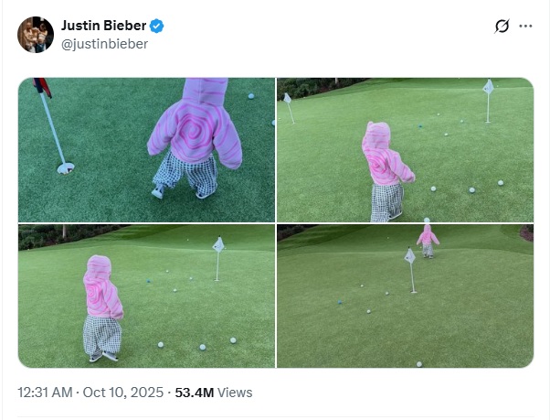550x420 pixels.
Task: Click the 12:31 AM timestamp link
Action: pos(45,393)
